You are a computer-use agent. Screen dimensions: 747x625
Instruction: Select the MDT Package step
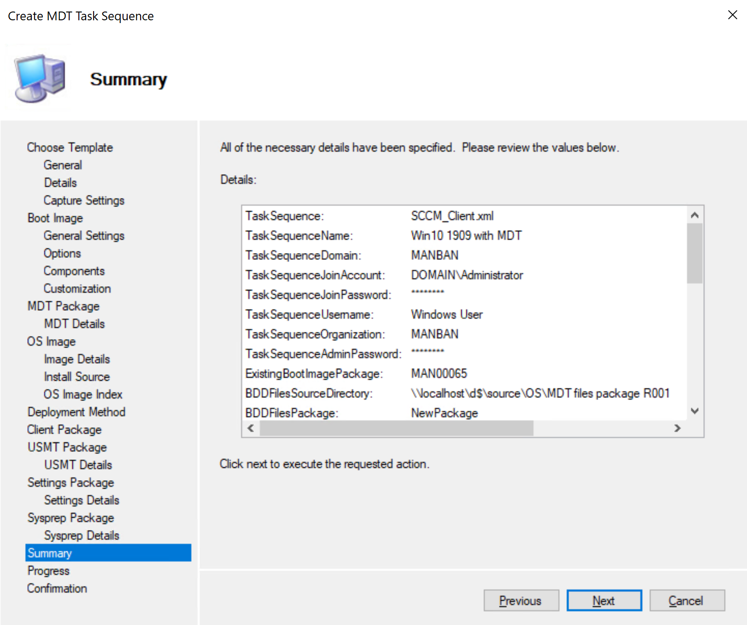click(x=63, y=306)
